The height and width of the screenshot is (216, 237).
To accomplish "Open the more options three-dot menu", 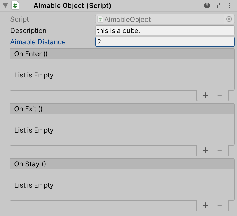I will [230, 5].
